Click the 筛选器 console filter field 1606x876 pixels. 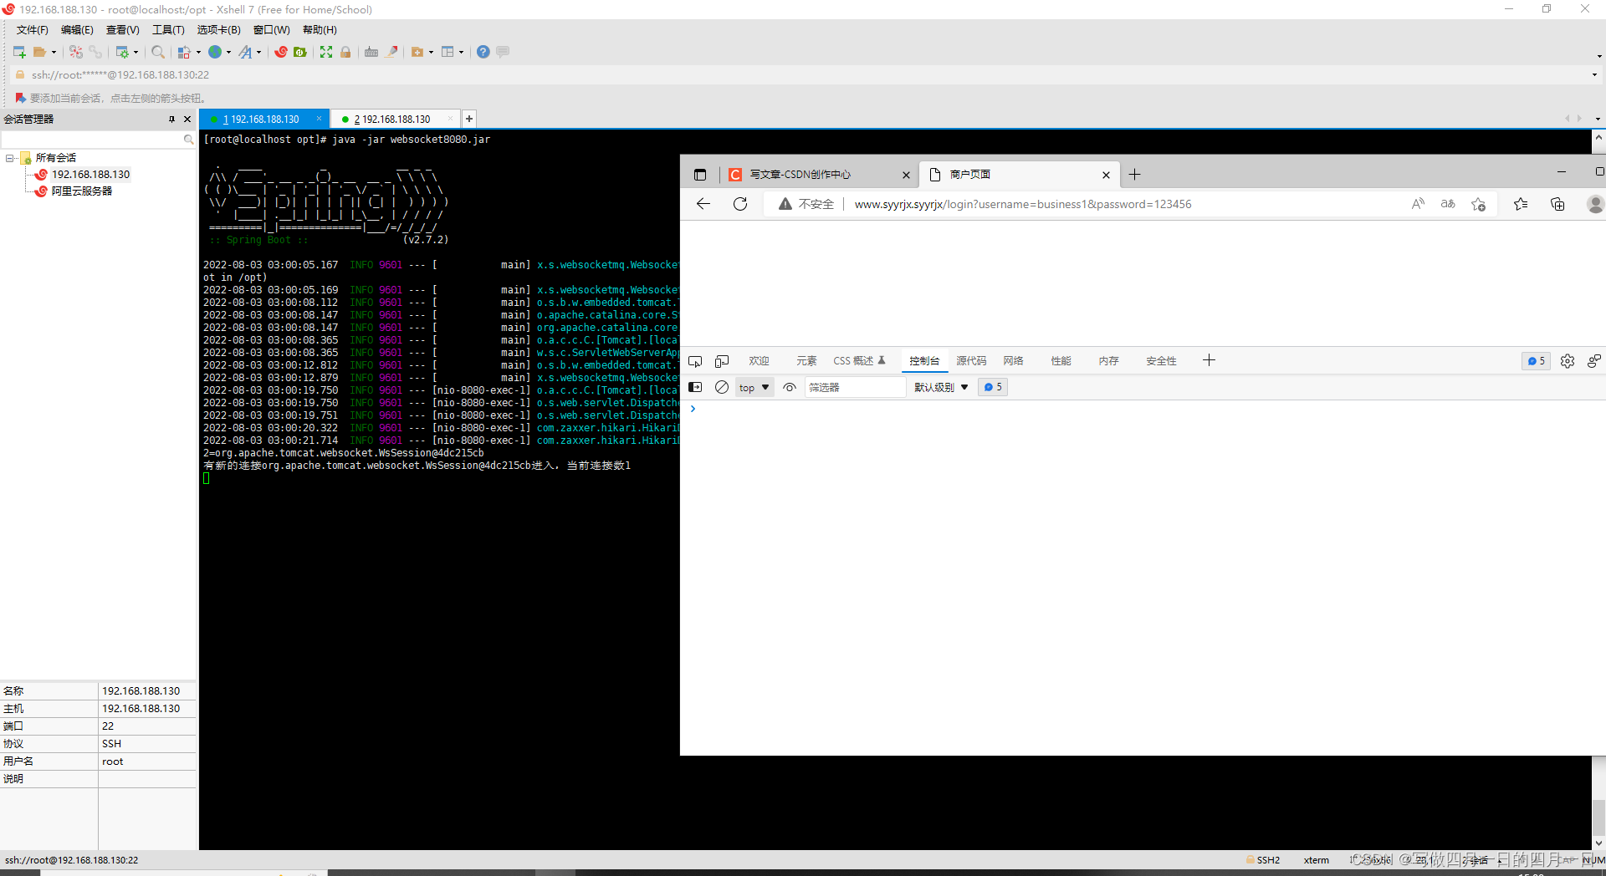pyautogui.click(x=855, y=387)
